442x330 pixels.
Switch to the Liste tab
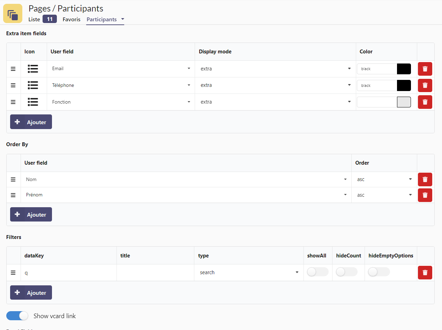[34, 19]
